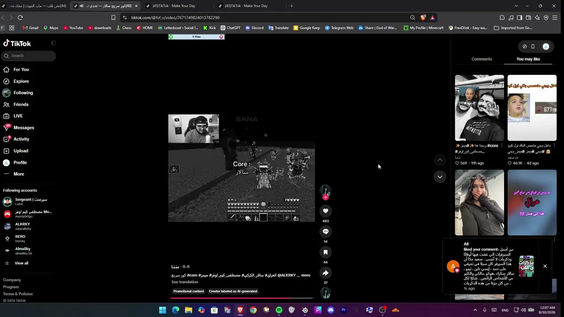Open the Brave Shields icon
Screen dimensions: 564x317
click(x=423, y=18)
